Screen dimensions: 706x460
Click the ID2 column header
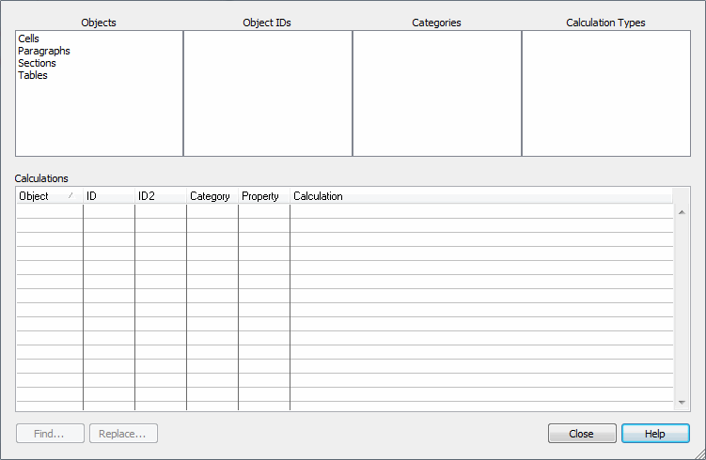160,196
